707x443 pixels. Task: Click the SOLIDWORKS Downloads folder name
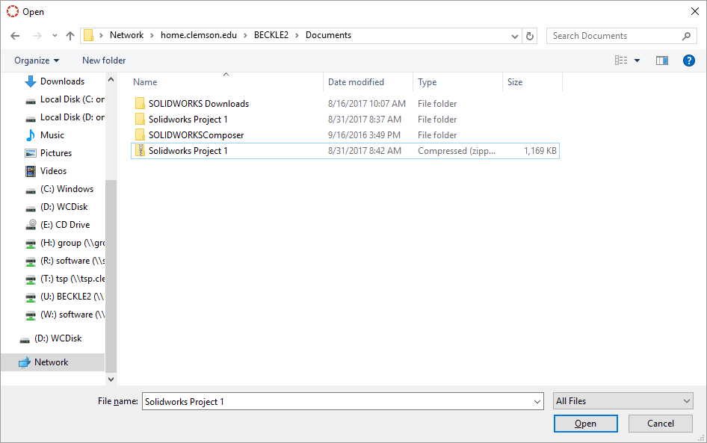coord(199,104)
